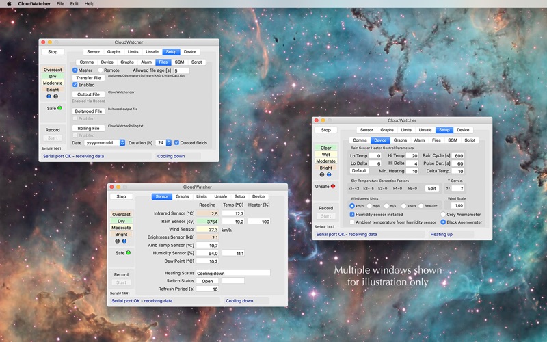
Task: Click Allowed file age input field
Action: click(181, 70)
